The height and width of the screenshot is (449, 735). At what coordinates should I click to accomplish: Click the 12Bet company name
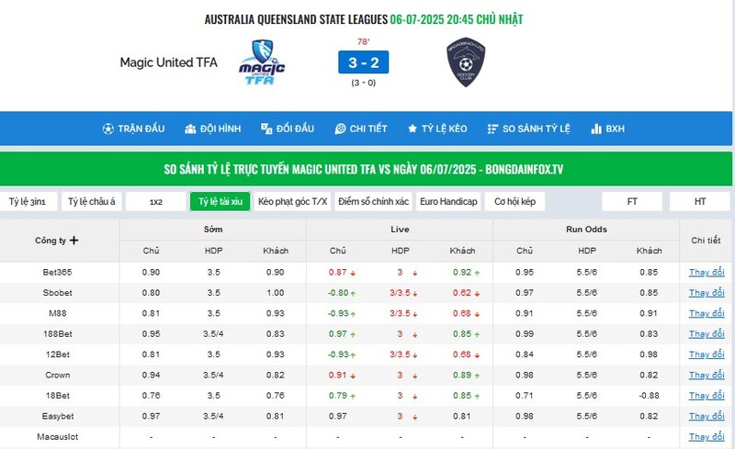click(58, 354)
